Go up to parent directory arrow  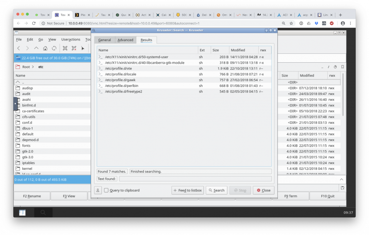(36, 48)
